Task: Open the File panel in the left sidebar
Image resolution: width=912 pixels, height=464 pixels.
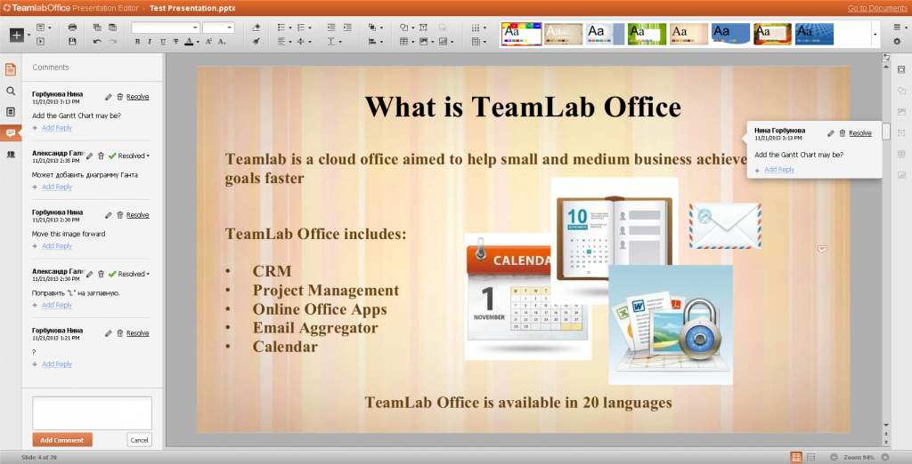Action: (x=11, y=69)
